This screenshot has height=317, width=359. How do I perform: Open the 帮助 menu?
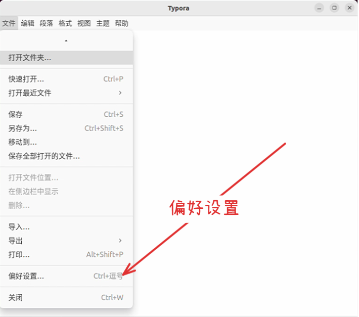[121, 23]
